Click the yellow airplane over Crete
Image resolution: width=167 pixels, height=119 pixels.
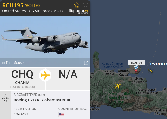tap(117, 86)
